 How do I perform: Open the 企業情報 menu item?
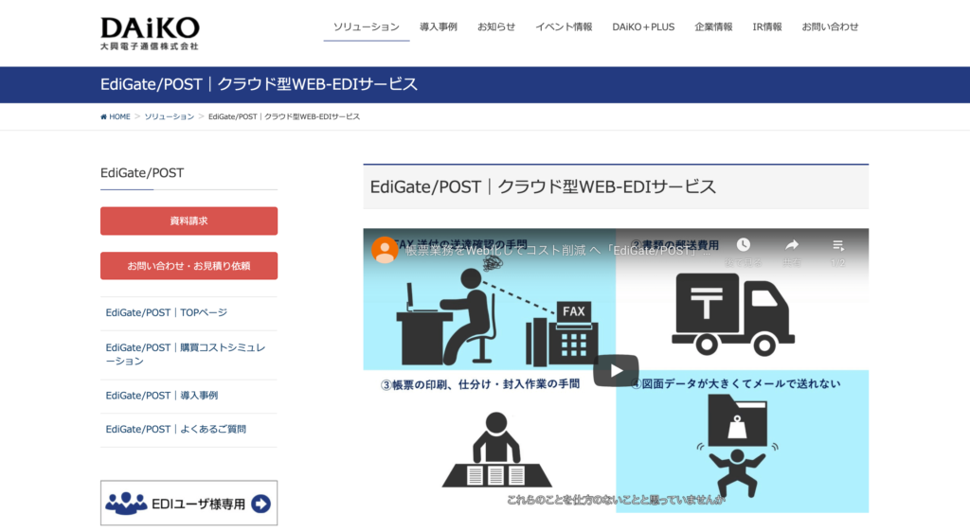[713, 27]
